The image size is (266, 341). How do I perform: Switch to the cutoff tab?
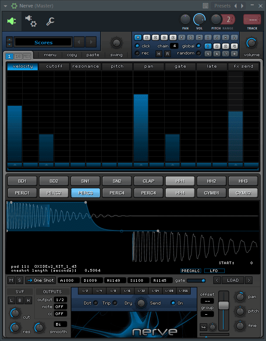click(x=54, y=66)
